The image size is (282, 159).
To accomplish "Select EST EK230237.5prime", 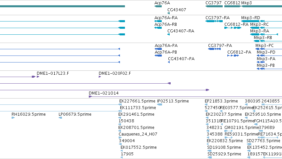I will pyautogui.click(x=224, y=114).
